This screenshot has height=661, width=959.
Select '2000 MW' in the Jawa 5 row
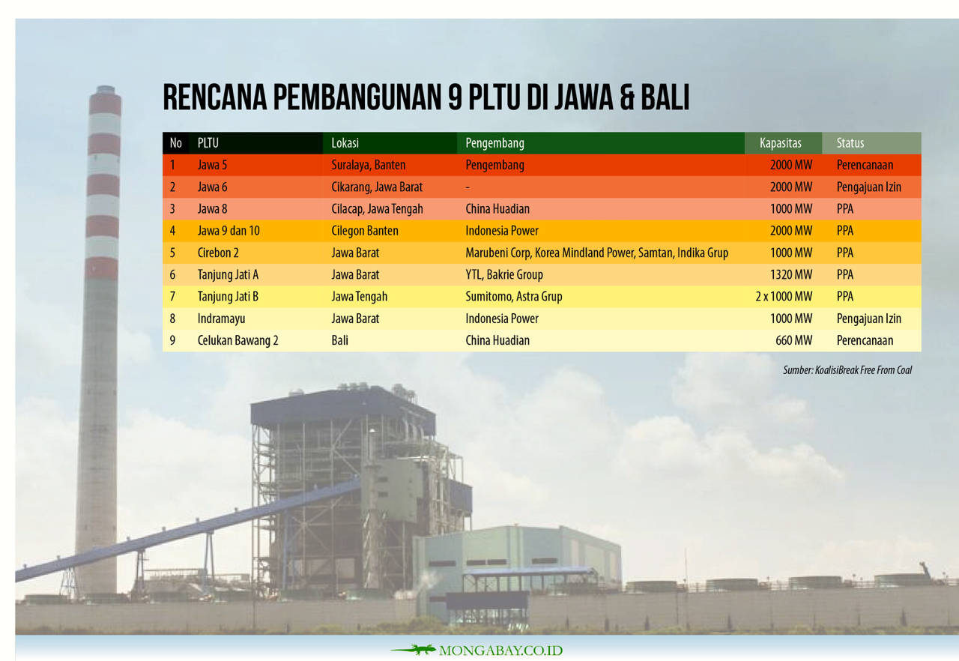click(x=791, y=165)
